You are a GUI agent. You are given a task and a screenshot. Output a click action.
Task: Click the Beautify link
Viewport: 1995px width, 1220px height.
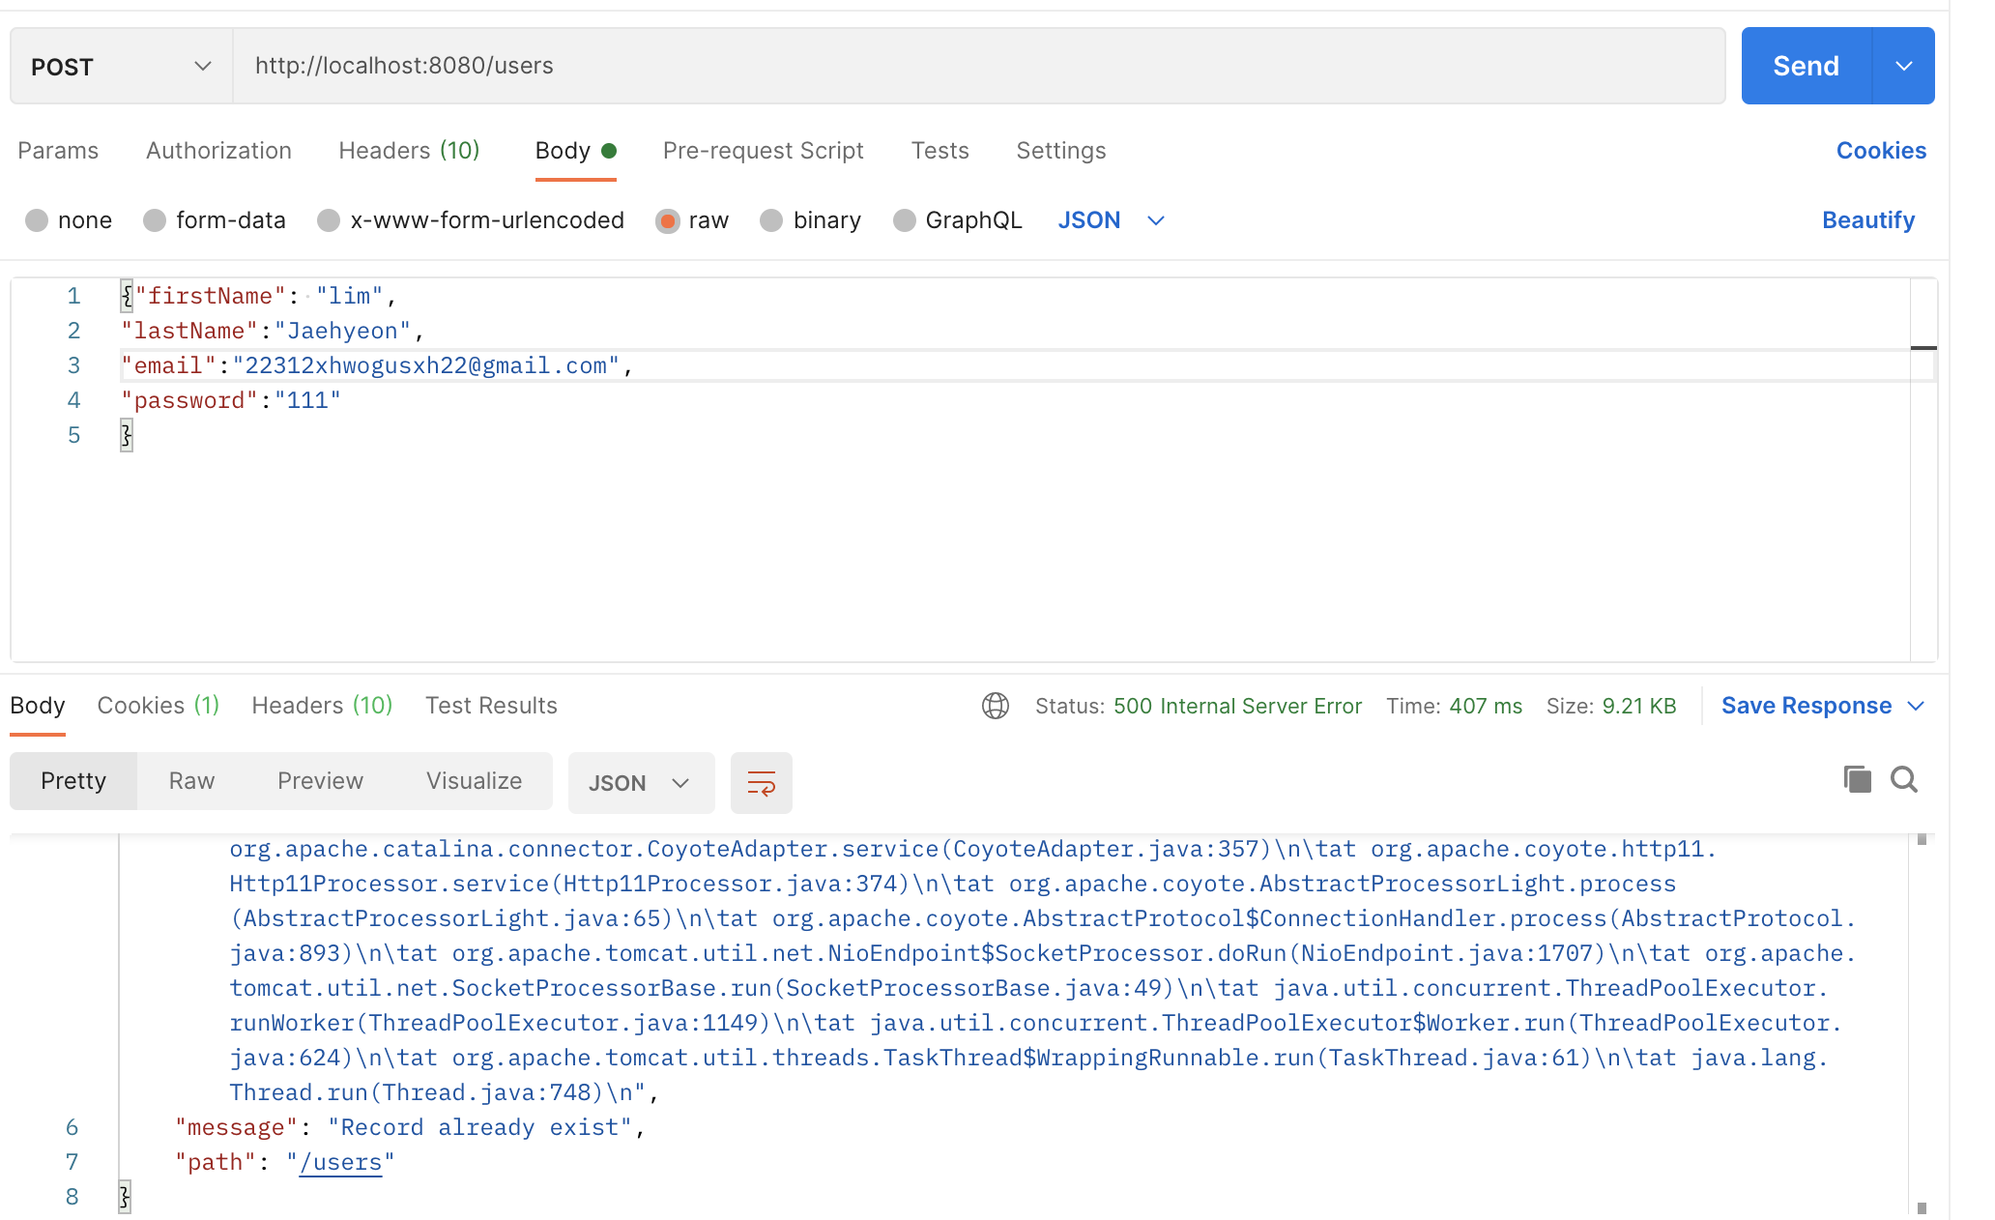tap(1867, 220)
